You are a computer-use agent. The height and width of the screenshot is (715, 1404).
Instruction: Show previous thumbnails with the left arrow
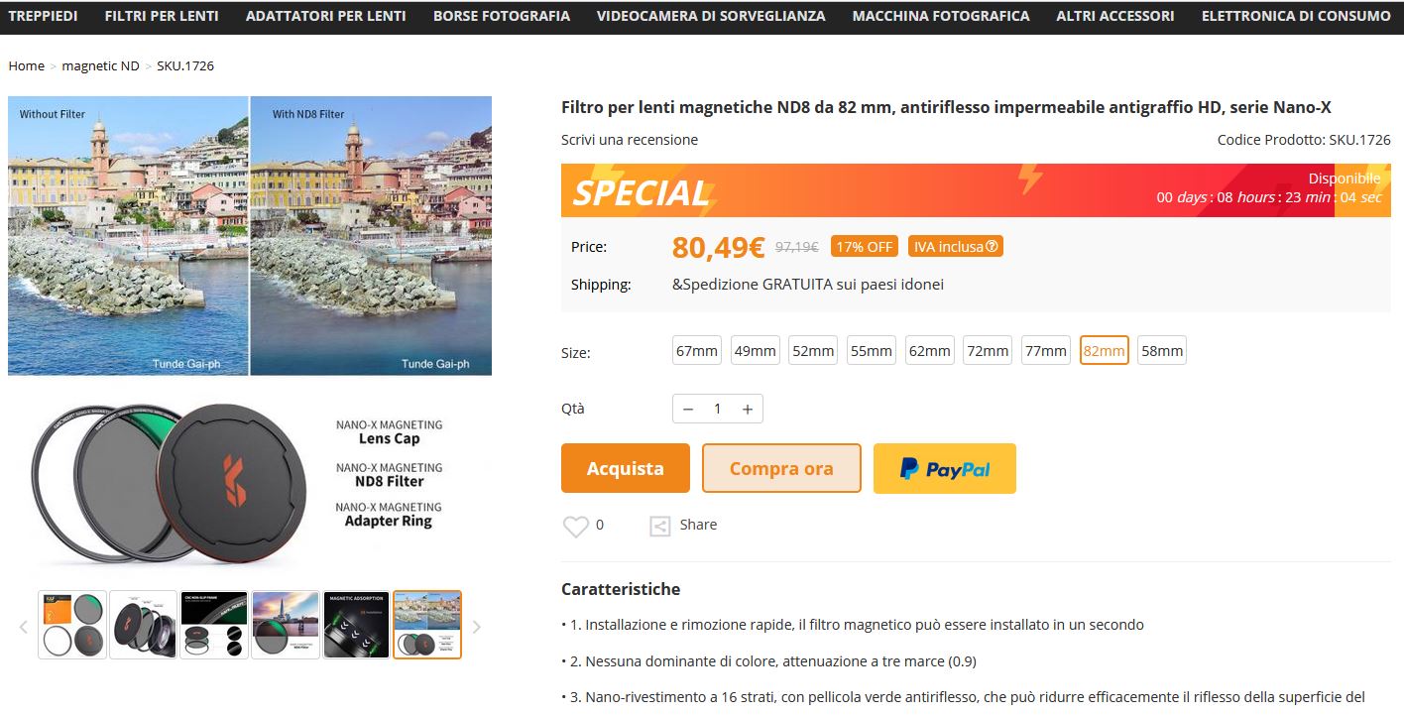[24, 626]
